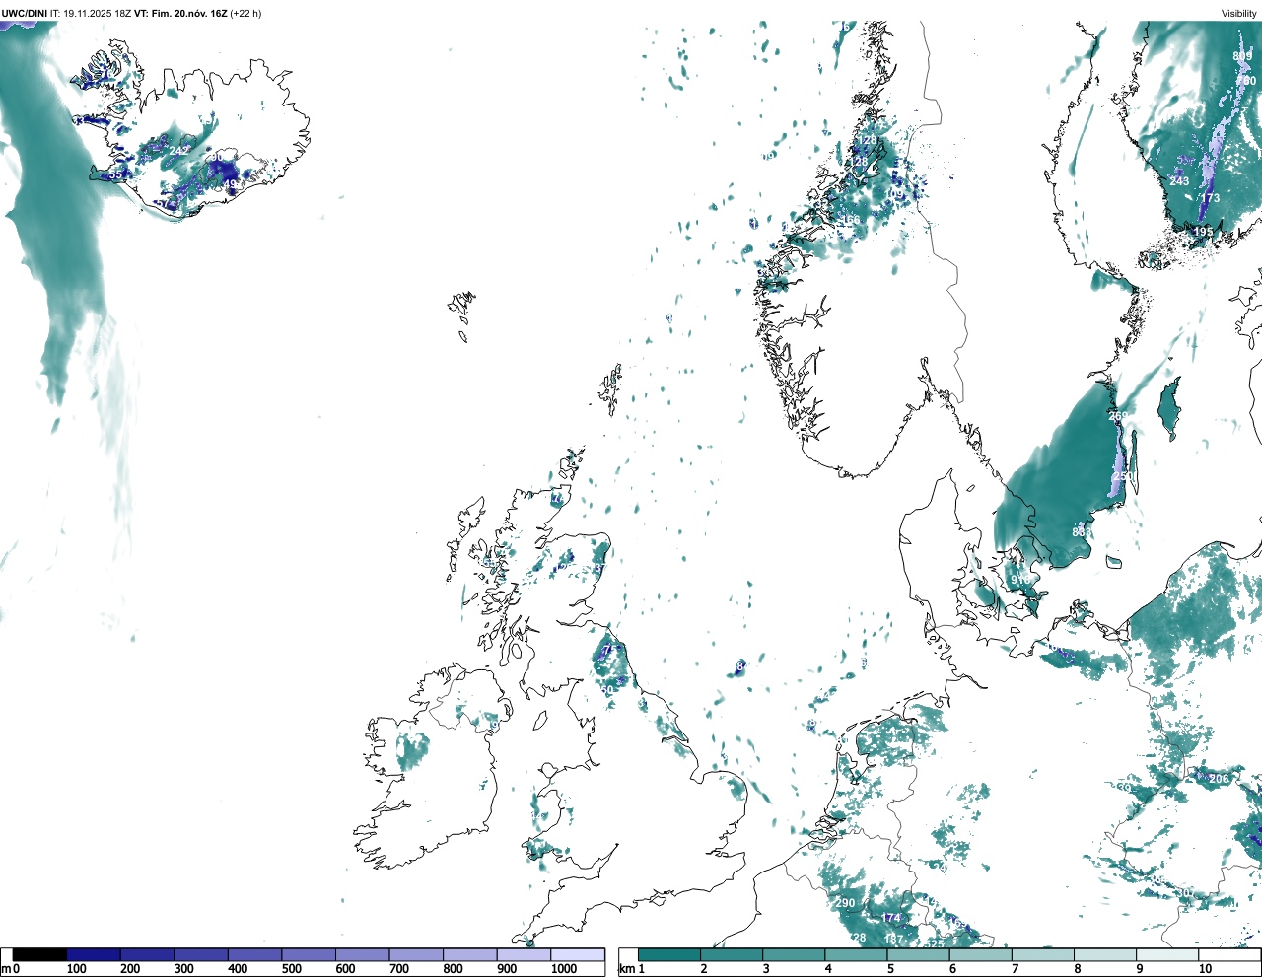Pick the 400–500 m legend swatch
Image resolution: width=1262 pixels, height=977 pixels.
click(x=254, y=954)
